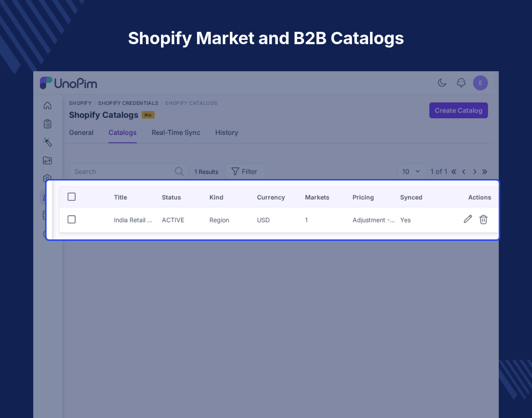Click the USD currency cell
This screenshot has height=418, width=532.
coord(263,220)
